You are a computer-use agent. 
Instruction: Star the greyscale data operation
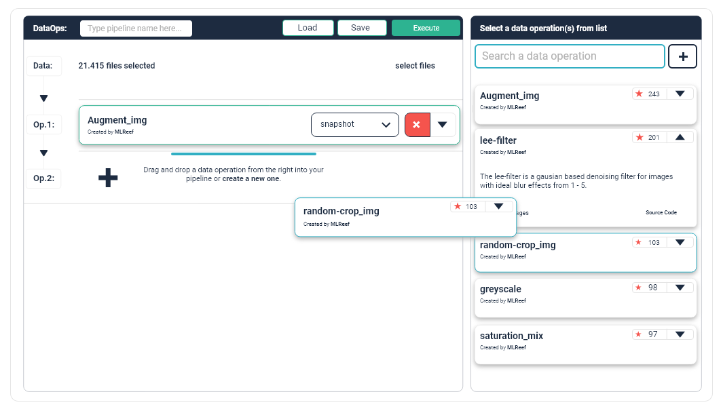point(638,287)
